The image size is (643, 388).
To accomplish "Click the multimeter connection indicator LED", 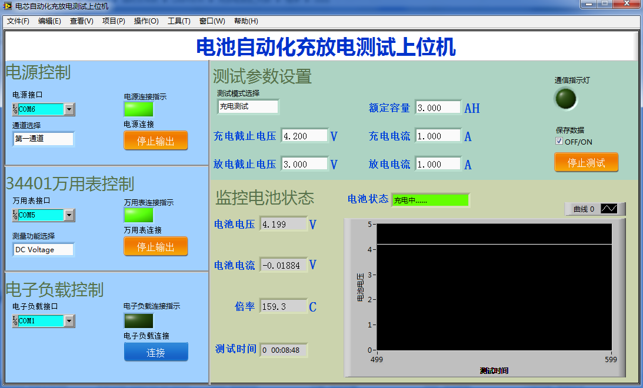I will click(138, 215).
